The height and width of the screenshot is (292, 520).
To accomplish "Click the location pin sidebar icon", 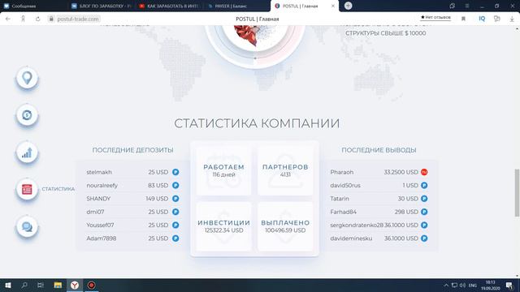I will click(x=27, y=78).
